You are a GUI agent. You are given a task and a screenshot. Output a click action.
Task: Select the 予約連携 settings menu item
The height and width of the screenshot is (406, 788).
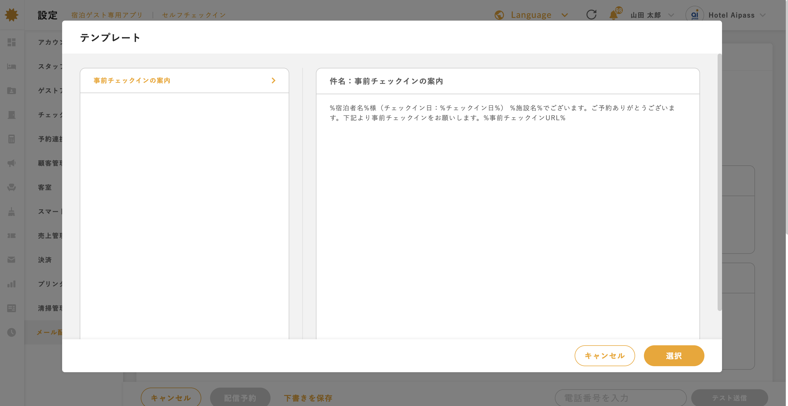tap(50, 139)
